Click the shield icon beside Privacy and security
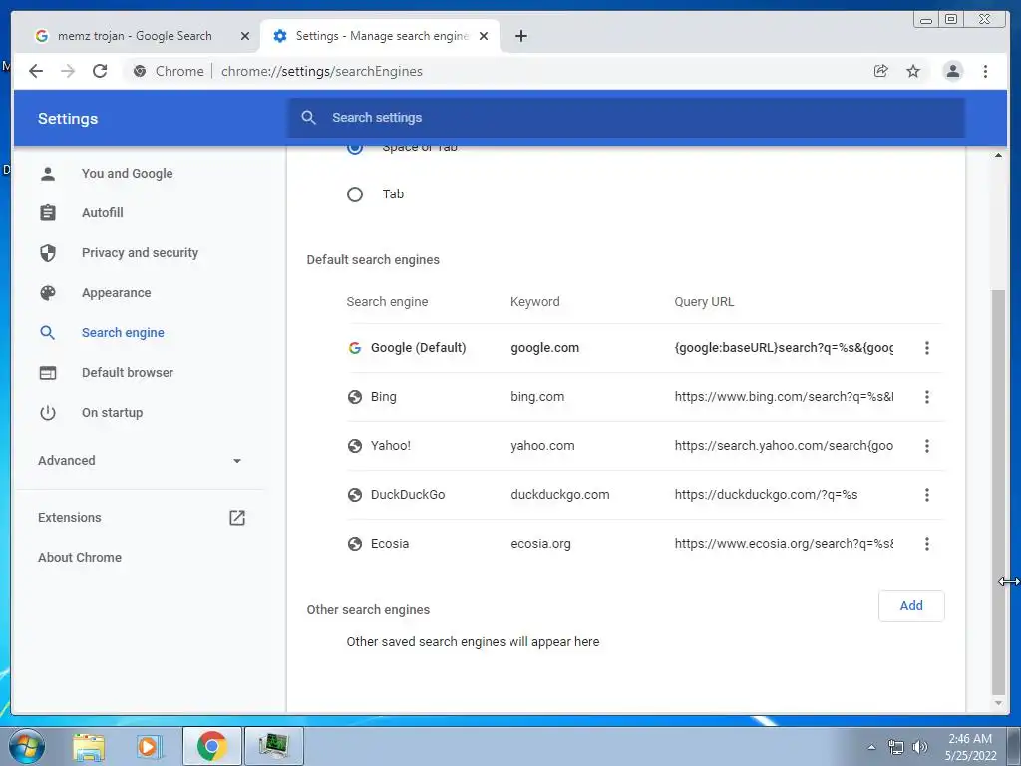This screenshot has height=766, width=1021. tap(48, 252)
